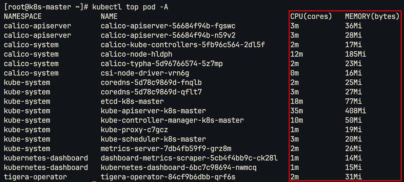Click the kubernetes-dashboard-6bc7c98694-nwmcq pod name
This screenshot has width=404, height=182.
[x=179, y=168]
